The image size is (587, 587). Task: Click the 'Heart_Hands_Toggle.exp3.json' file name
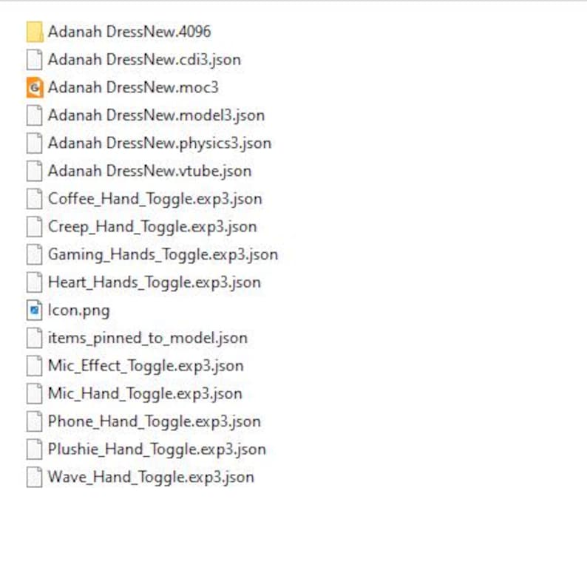155,282
